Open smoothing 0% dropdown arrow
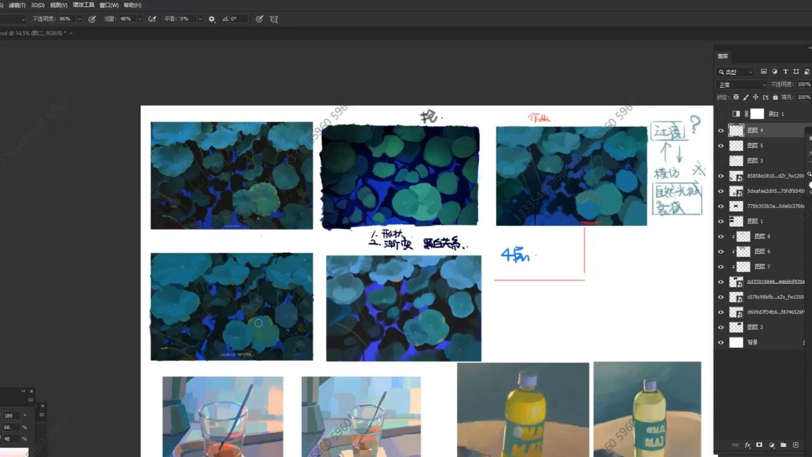Image resolution: width=812 pixels, height=457 pixels. [x=201, y=19]
